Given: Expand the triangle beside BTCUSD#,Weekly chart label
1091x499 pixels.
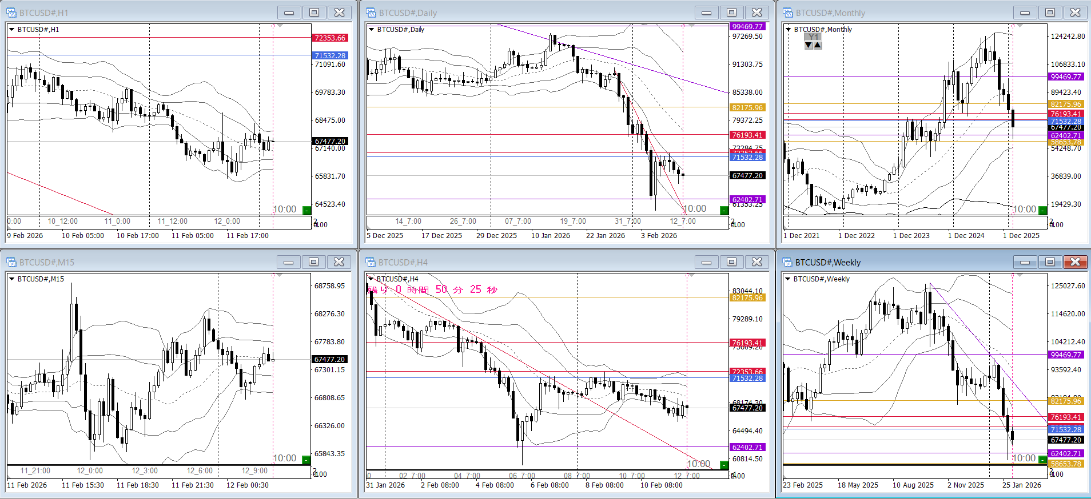Looking at the screenshot, I should 788,279.
